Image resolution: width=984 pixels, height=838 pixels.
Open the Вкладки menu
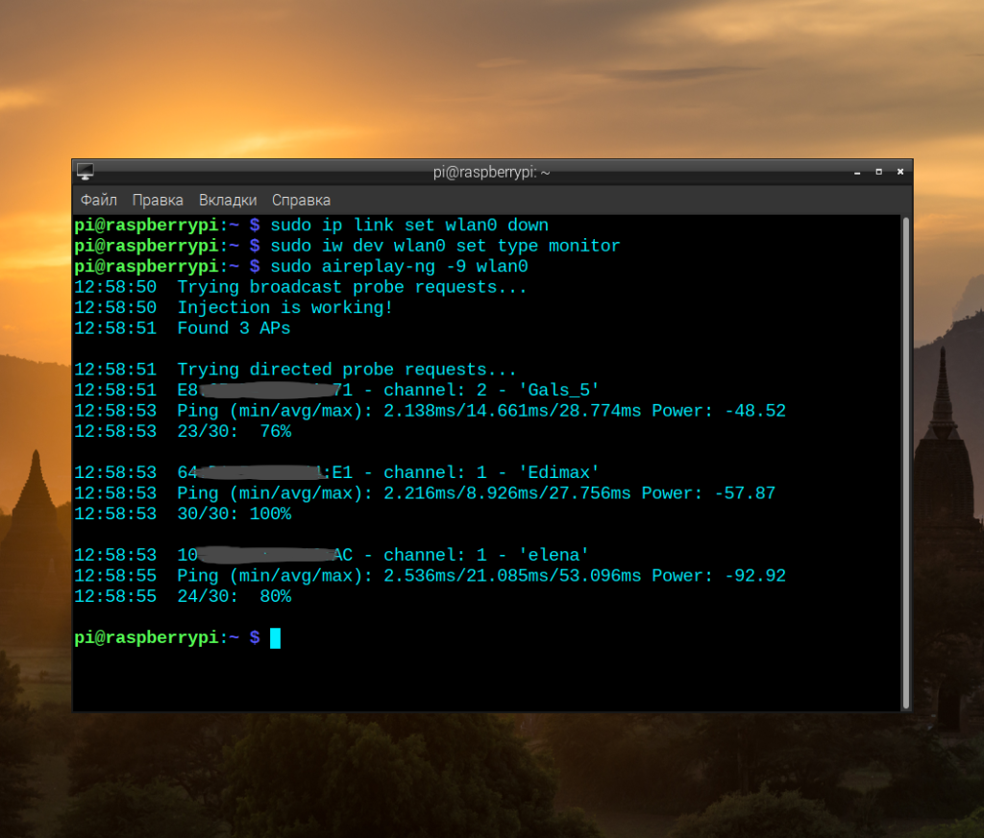click(228, 200)
